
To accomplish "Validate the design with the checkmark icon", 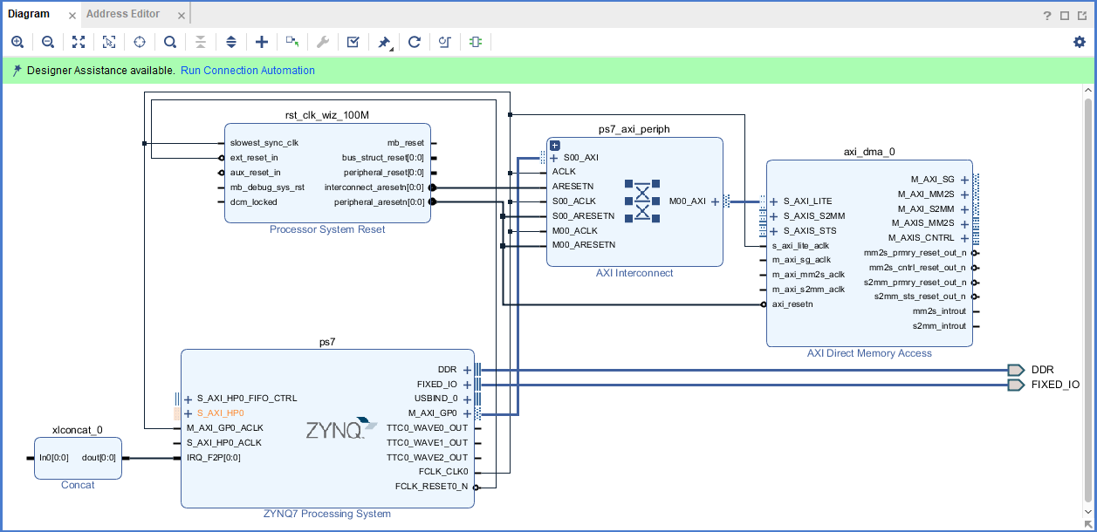I will [x=353, y=41].
